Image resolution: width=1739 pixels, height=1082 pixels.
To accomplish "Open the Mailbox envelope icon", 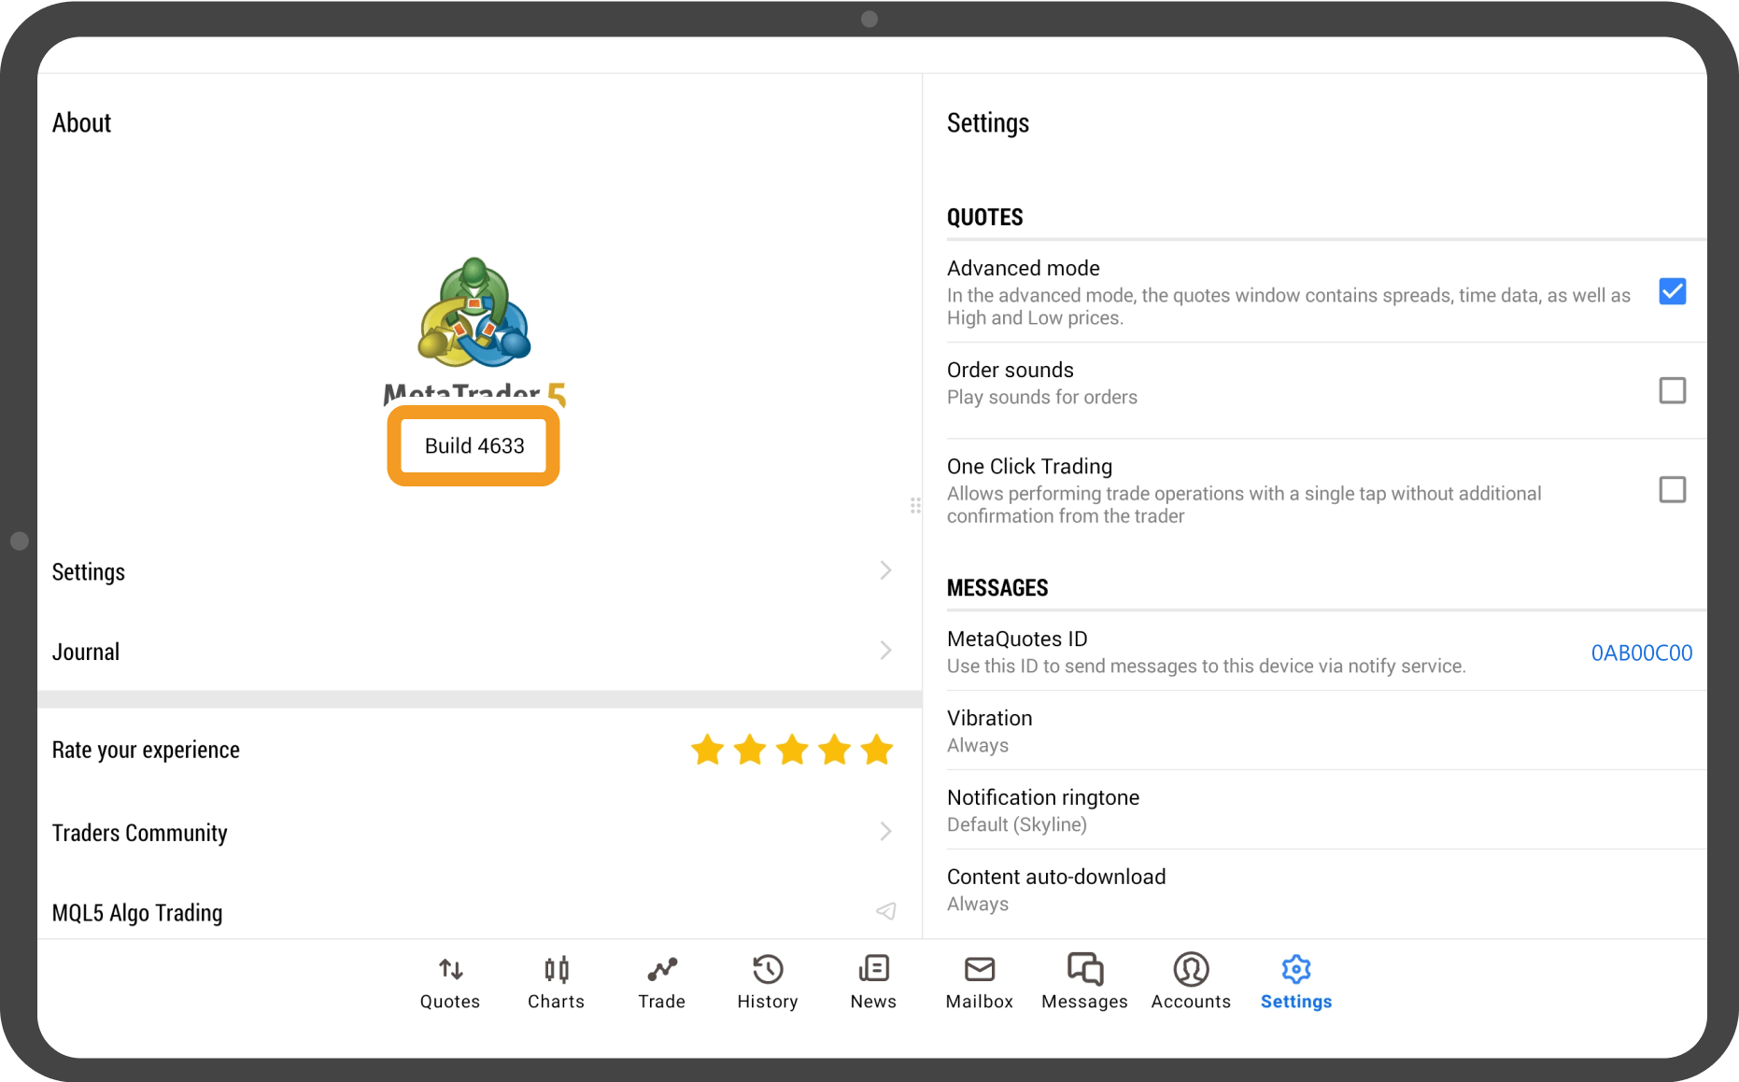I will tap(980, 969).
